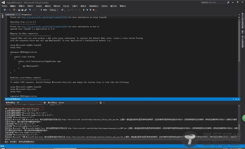This screenshot has width=245, height=149.
Task: Click the stop command execution square icon
Action: point(104,103)
